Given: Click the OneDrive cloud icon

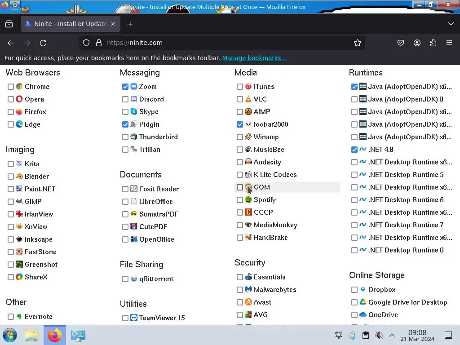Looking at the screenshot, I should pos(363,315).
